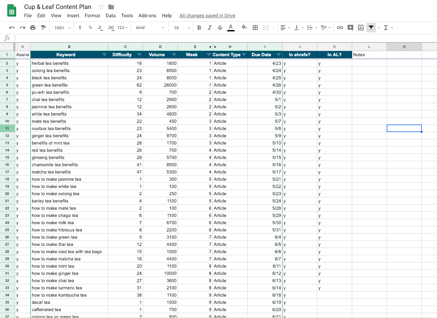The width and height of the screenshot is (437, 318).
Task: Select column B by its header
Action: point(69,47)
